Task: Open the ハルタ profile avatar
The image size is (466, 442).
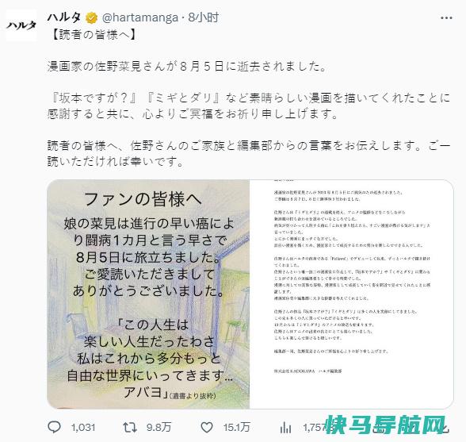Action: click(21, 25)
